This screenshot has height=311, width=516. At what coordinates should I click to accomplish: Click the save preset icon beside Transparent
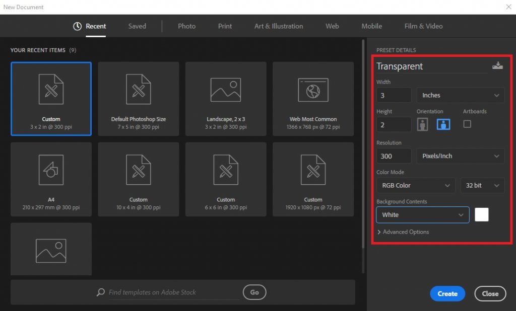497,65
